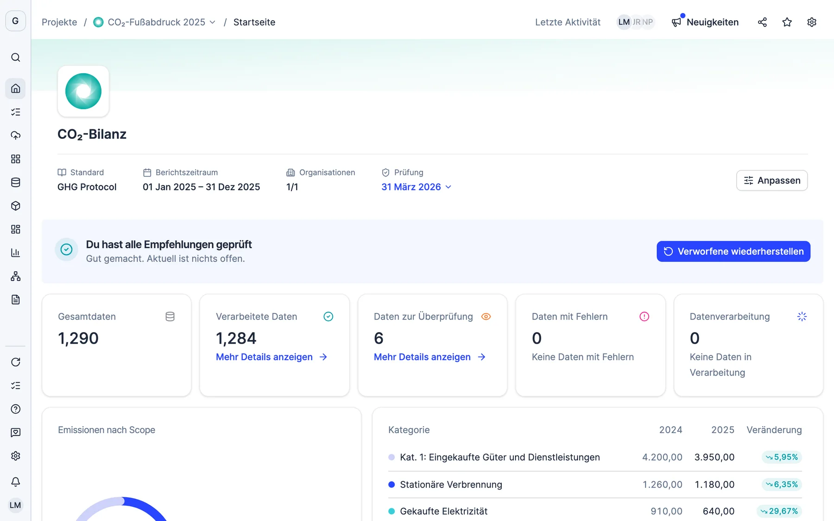Open Mehr Details anzeigen under Daten zur Überprüfung
Viewport: 834px width, 521px height.
430,357
